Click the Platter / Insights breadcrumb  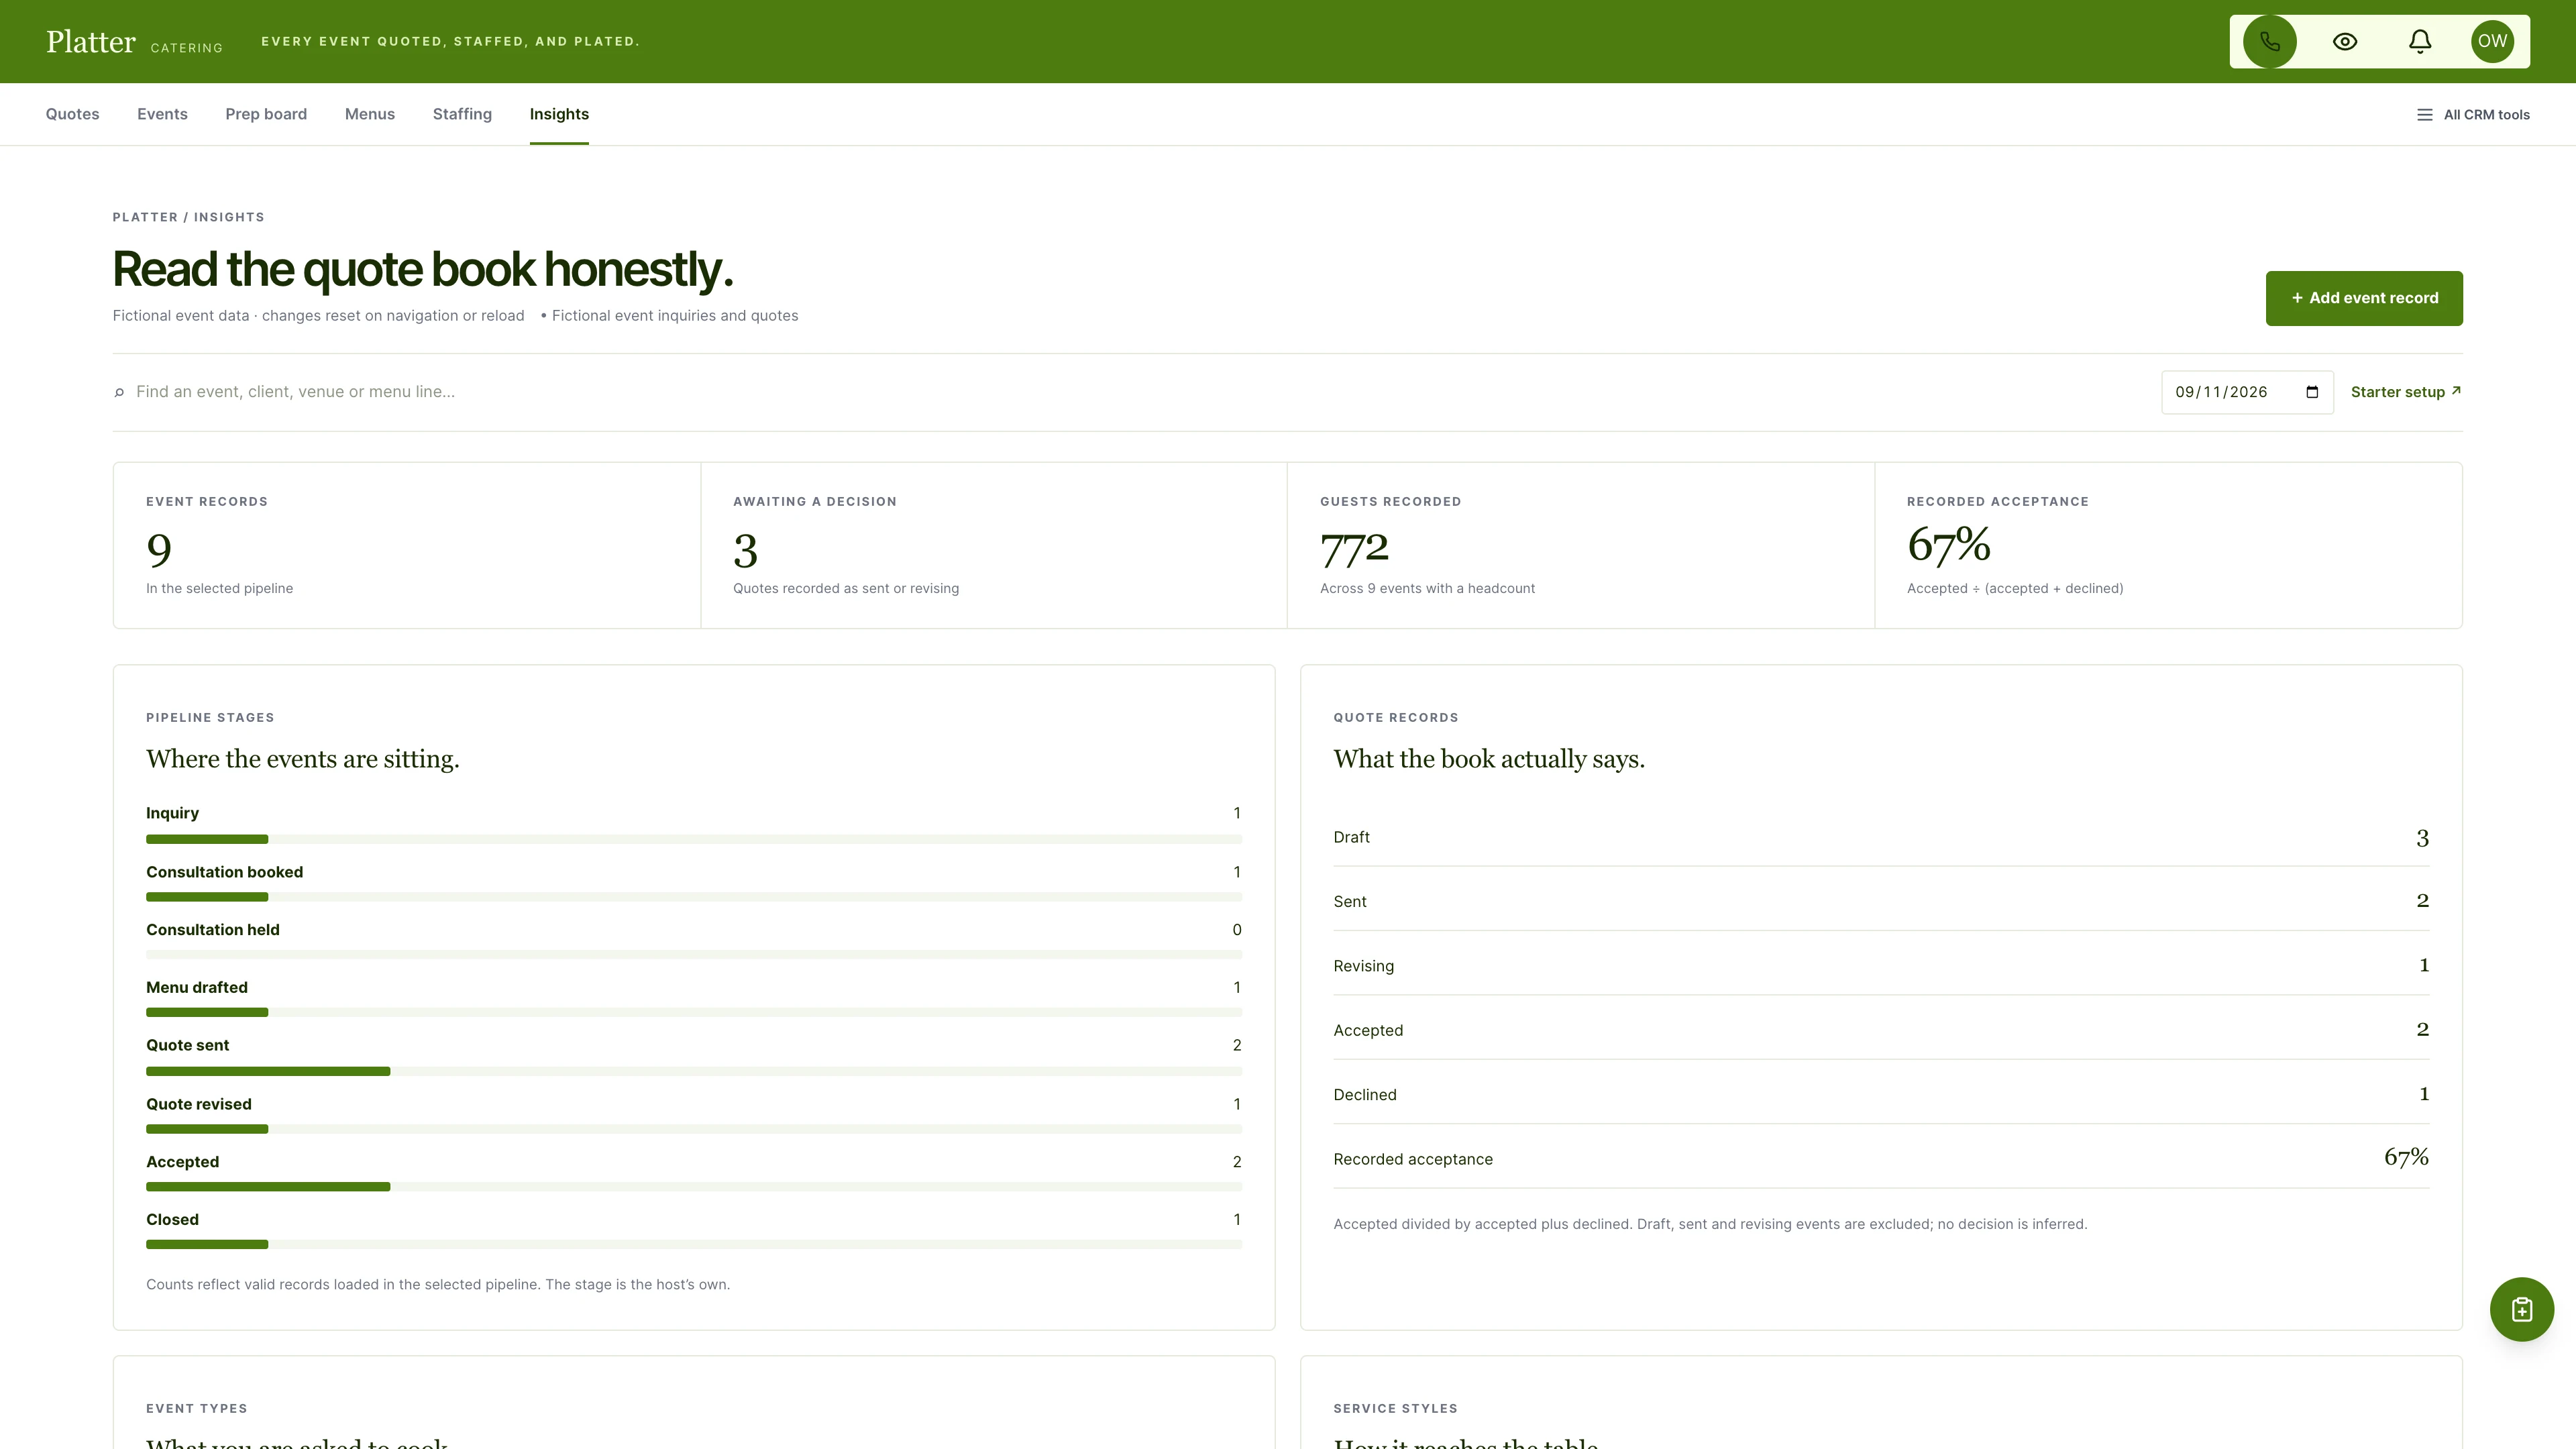pyautogui.click(x=188, y=217)
